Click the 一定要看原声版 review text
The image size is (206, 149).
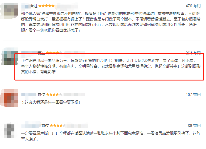pyautogui.click(x=111, y=136)
